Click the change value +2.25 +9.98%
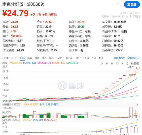This screenshot has width=142, height=135. 44,15
